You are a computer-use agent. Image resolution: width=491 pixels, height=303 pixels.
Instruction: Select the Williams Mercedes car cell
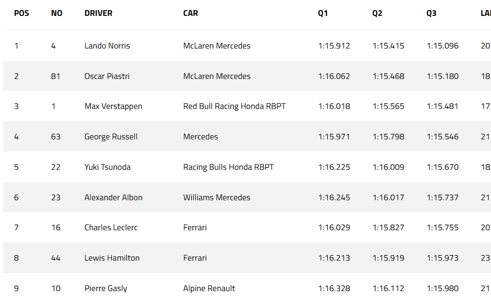217,198
